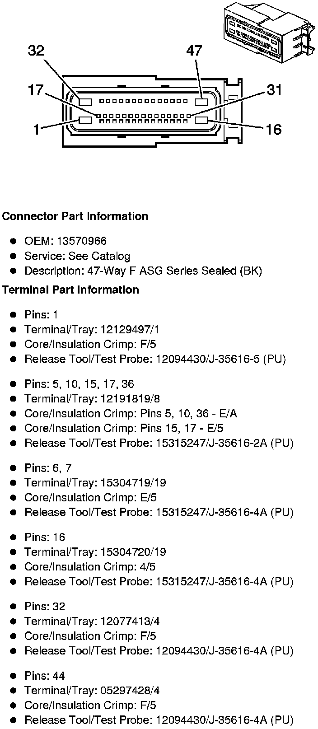Click the Connector Part Information heading
This screenshot has width=318, height=729.
click(75, 216)
